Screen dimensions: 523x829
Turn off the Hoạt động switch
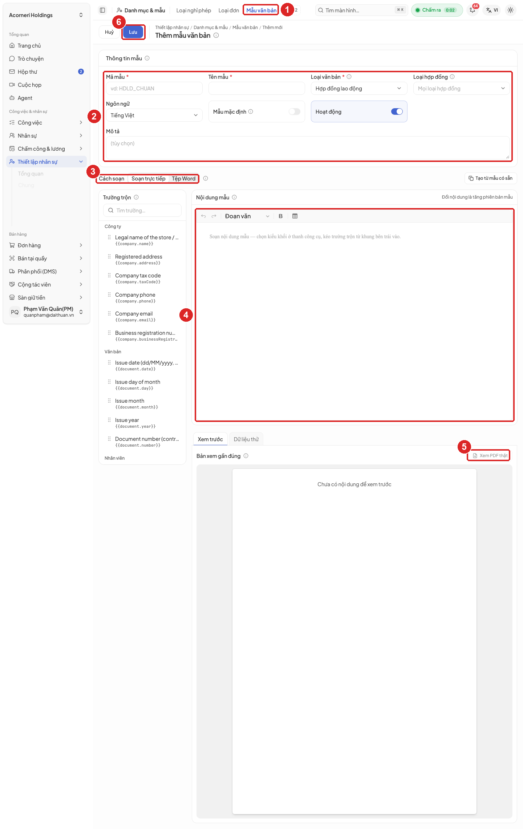[397, 111]
